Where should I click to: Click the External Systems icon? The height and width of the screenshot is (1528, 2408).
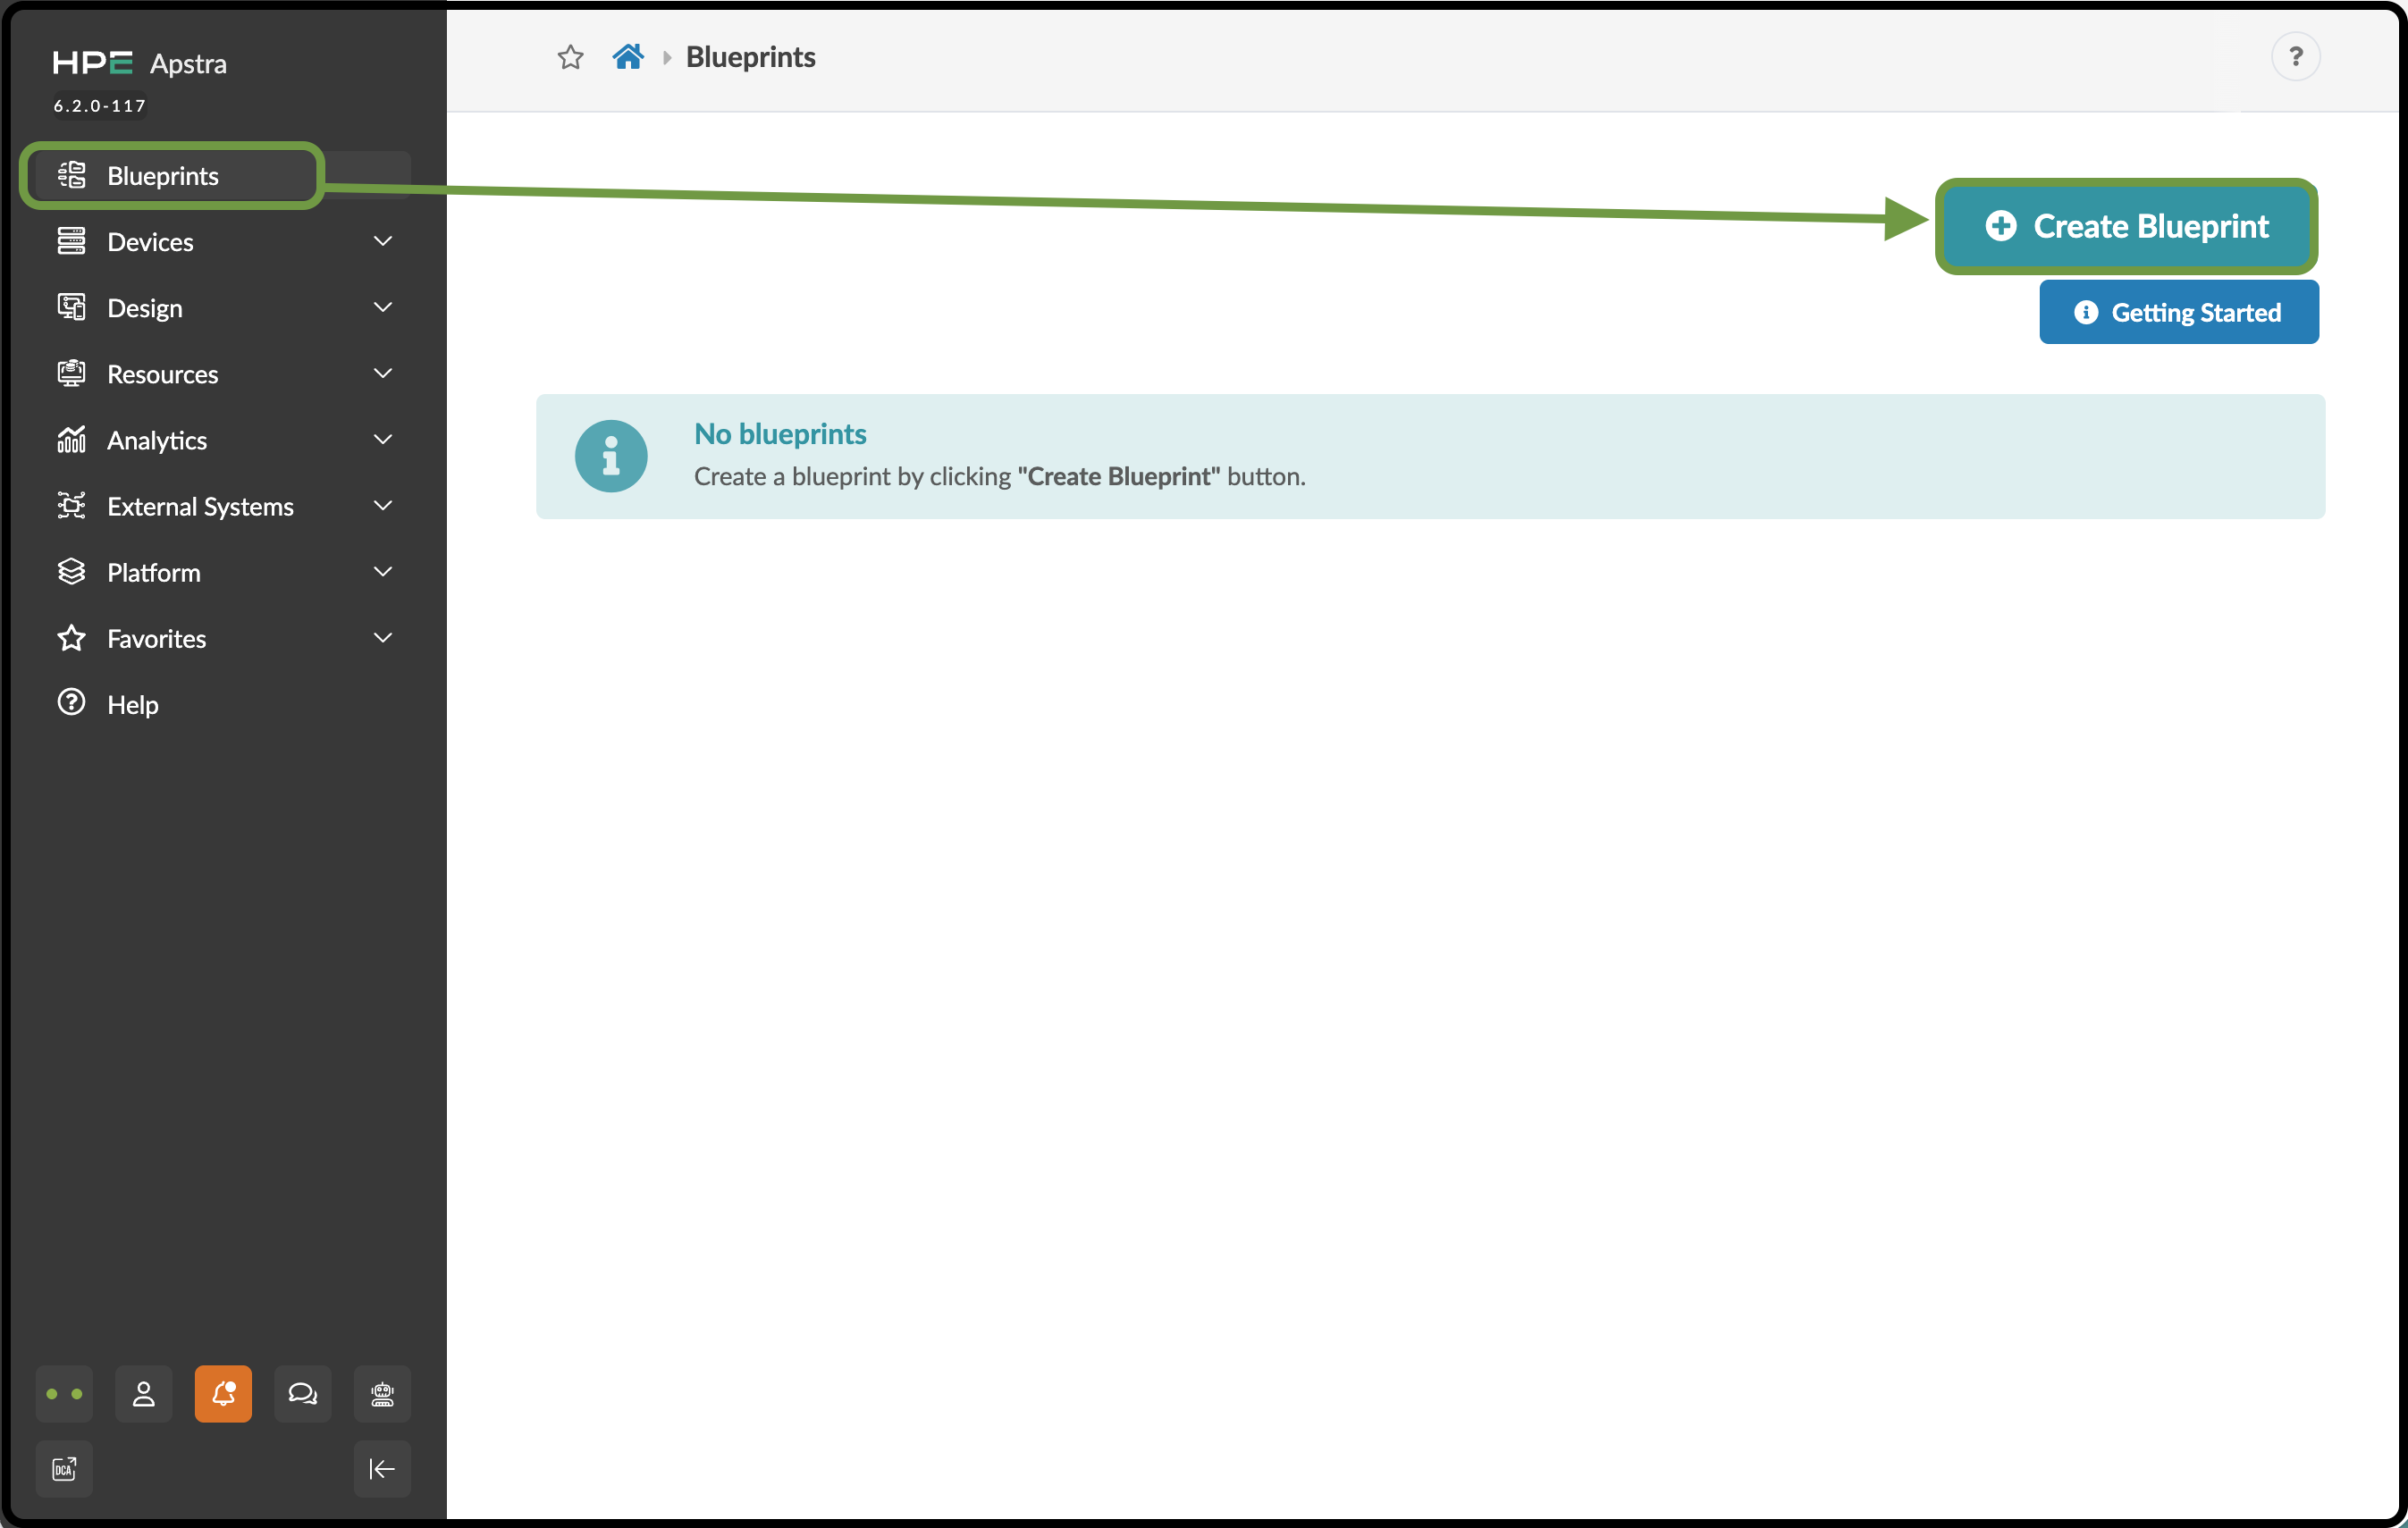tap(71, 506)
